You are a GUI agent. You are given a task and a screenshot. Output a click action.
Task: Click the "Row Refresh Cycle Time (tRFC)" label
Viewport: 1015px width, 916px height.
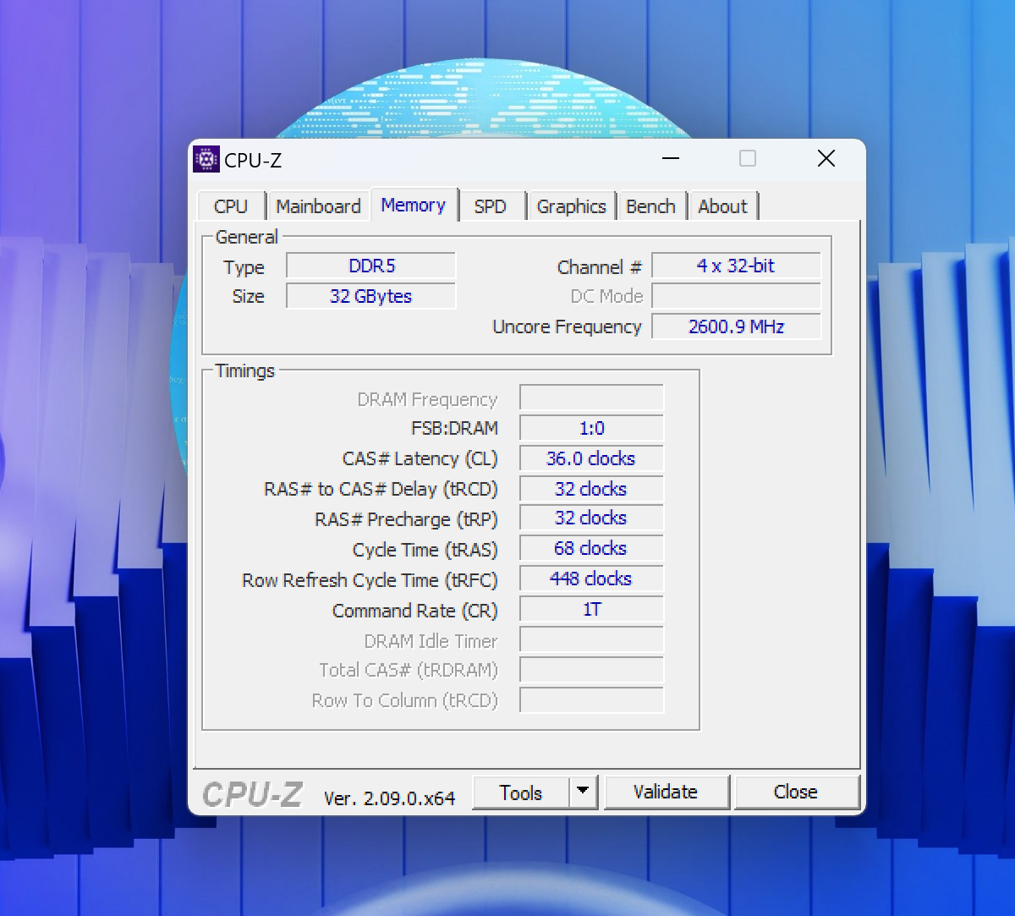370,581
